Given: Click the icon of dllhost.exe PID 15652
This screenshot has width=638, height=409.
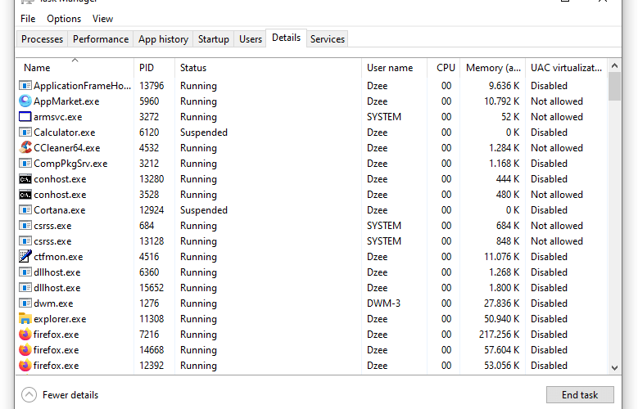Looking at the screenshot, I should click(25, 287).
